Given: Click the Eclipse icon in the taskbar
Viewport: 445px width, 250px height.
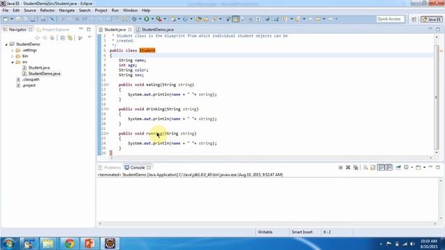Looking at the screenshot, I should click(110, 244).
